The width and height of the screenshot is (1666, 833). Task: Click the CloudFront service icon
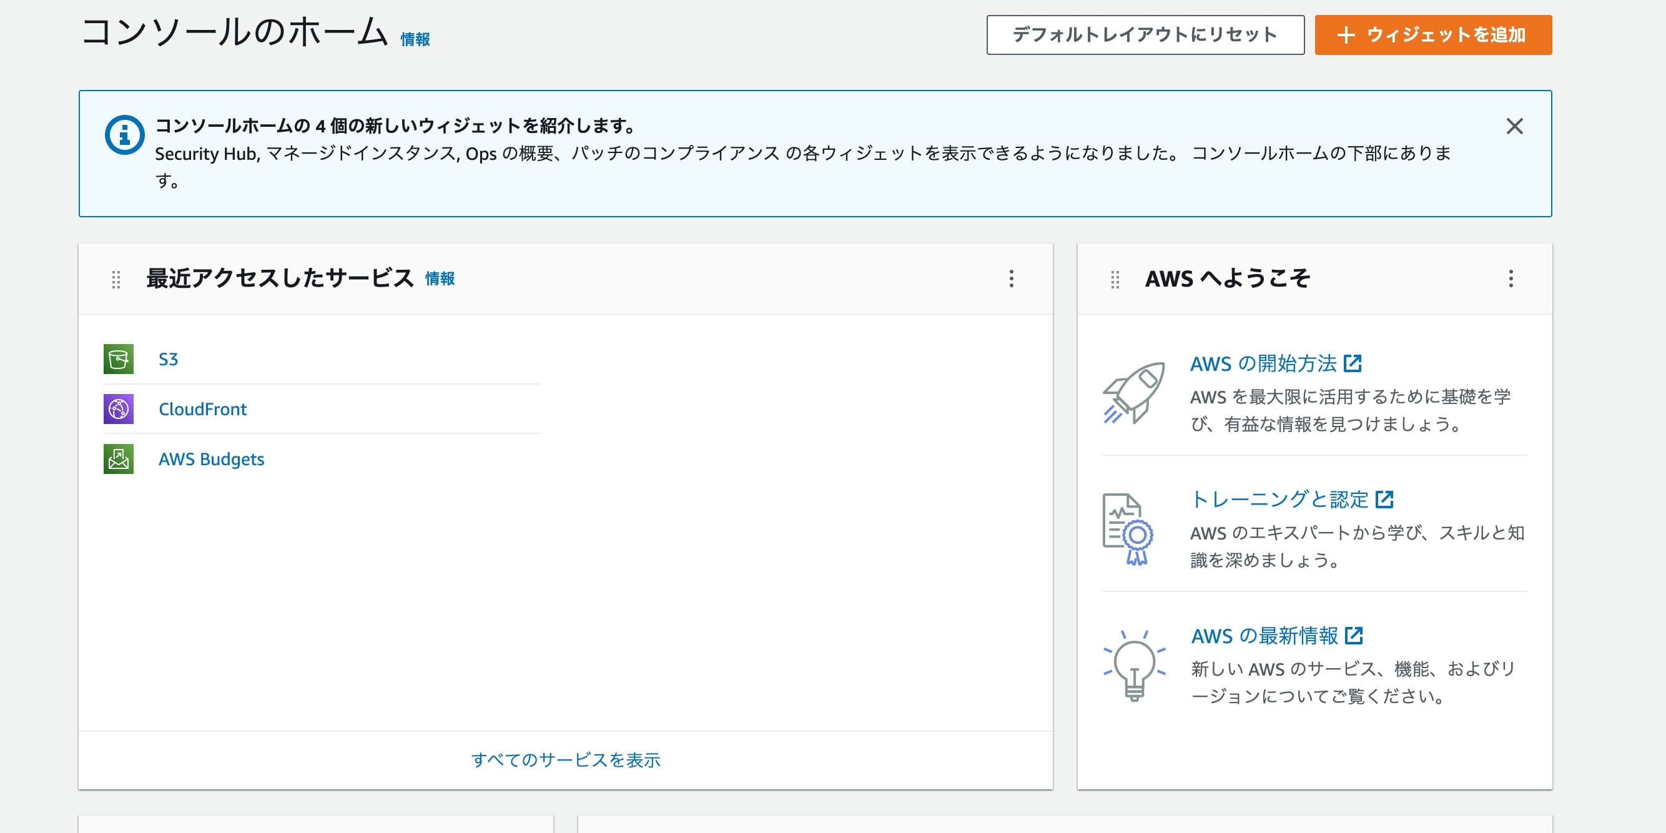[119, 409]
